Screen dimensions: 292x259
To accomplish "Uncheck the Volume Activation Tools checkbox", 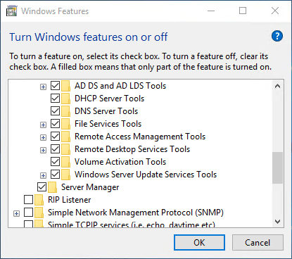I will tap(55, 162).
